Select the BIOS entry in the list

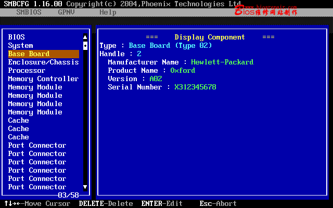16,37
